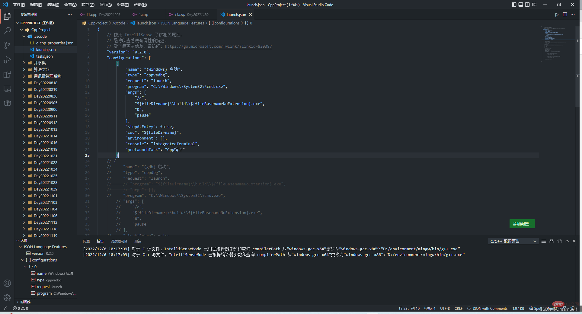This screenshot has height=314, width=582.
Task: Toggle output auto-scroll lock
Action: (x=552, y=241)
